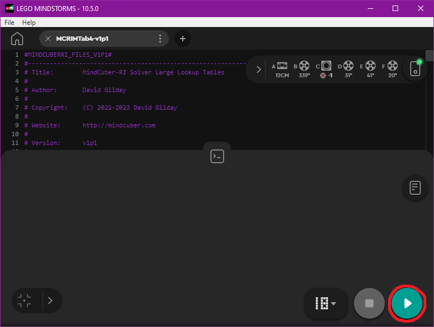Toggle focus view with the crosshair icon
Screen dimensions: 434x327
[24, 301]
